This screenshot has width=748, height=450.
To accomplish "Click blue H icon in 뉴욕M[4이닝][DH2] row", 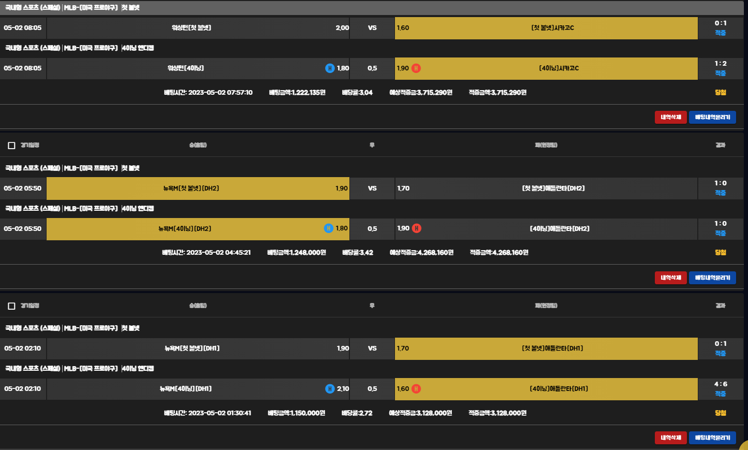I will 329,228.
